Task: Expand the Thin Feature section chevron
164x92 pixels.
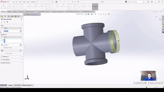Action: point(22,60)
